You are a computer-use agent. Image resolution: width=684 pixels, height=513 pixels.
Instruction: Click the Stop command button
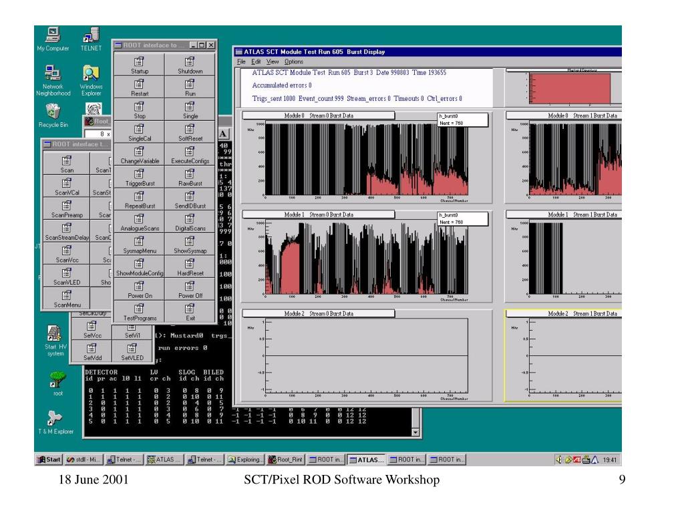pyautogui.click(x=139, y=110)
